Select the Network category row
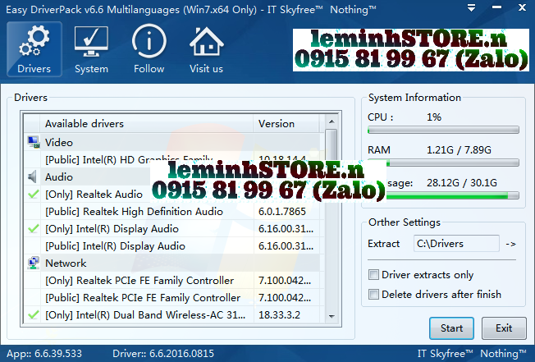Viewport: 535px width, 362px height. [172, 263]
